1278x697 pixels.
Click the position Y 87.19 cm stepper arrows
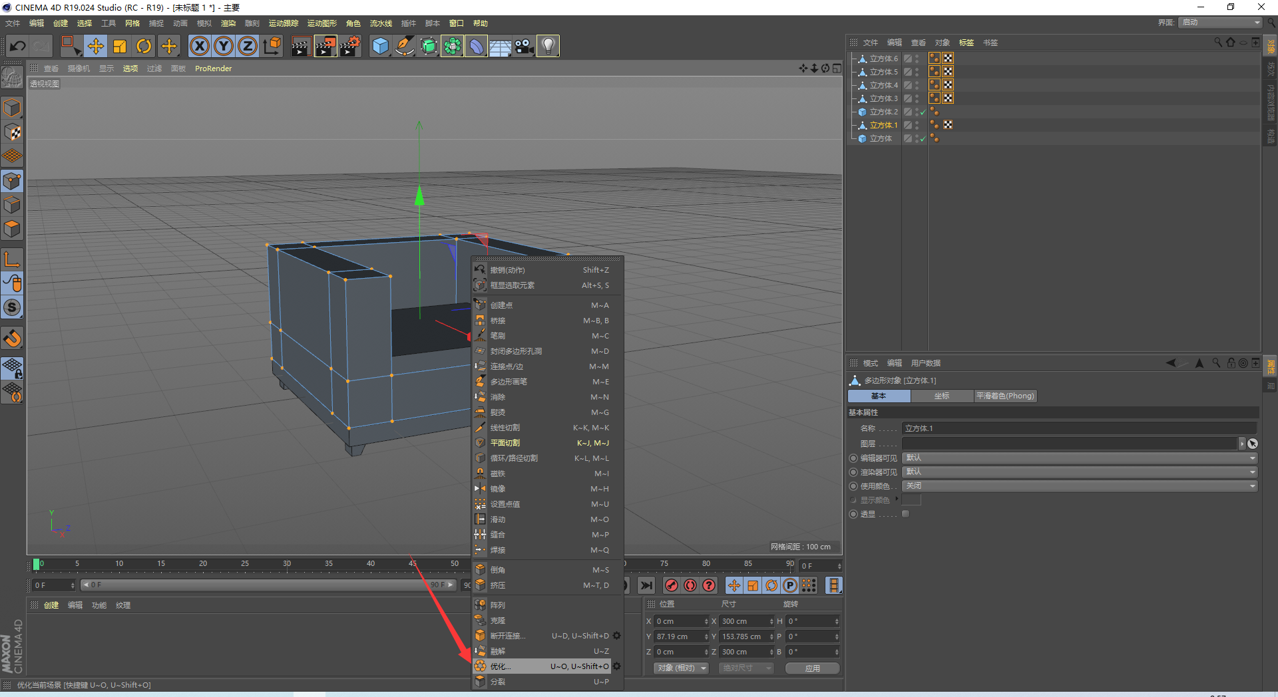coord(706,636)
